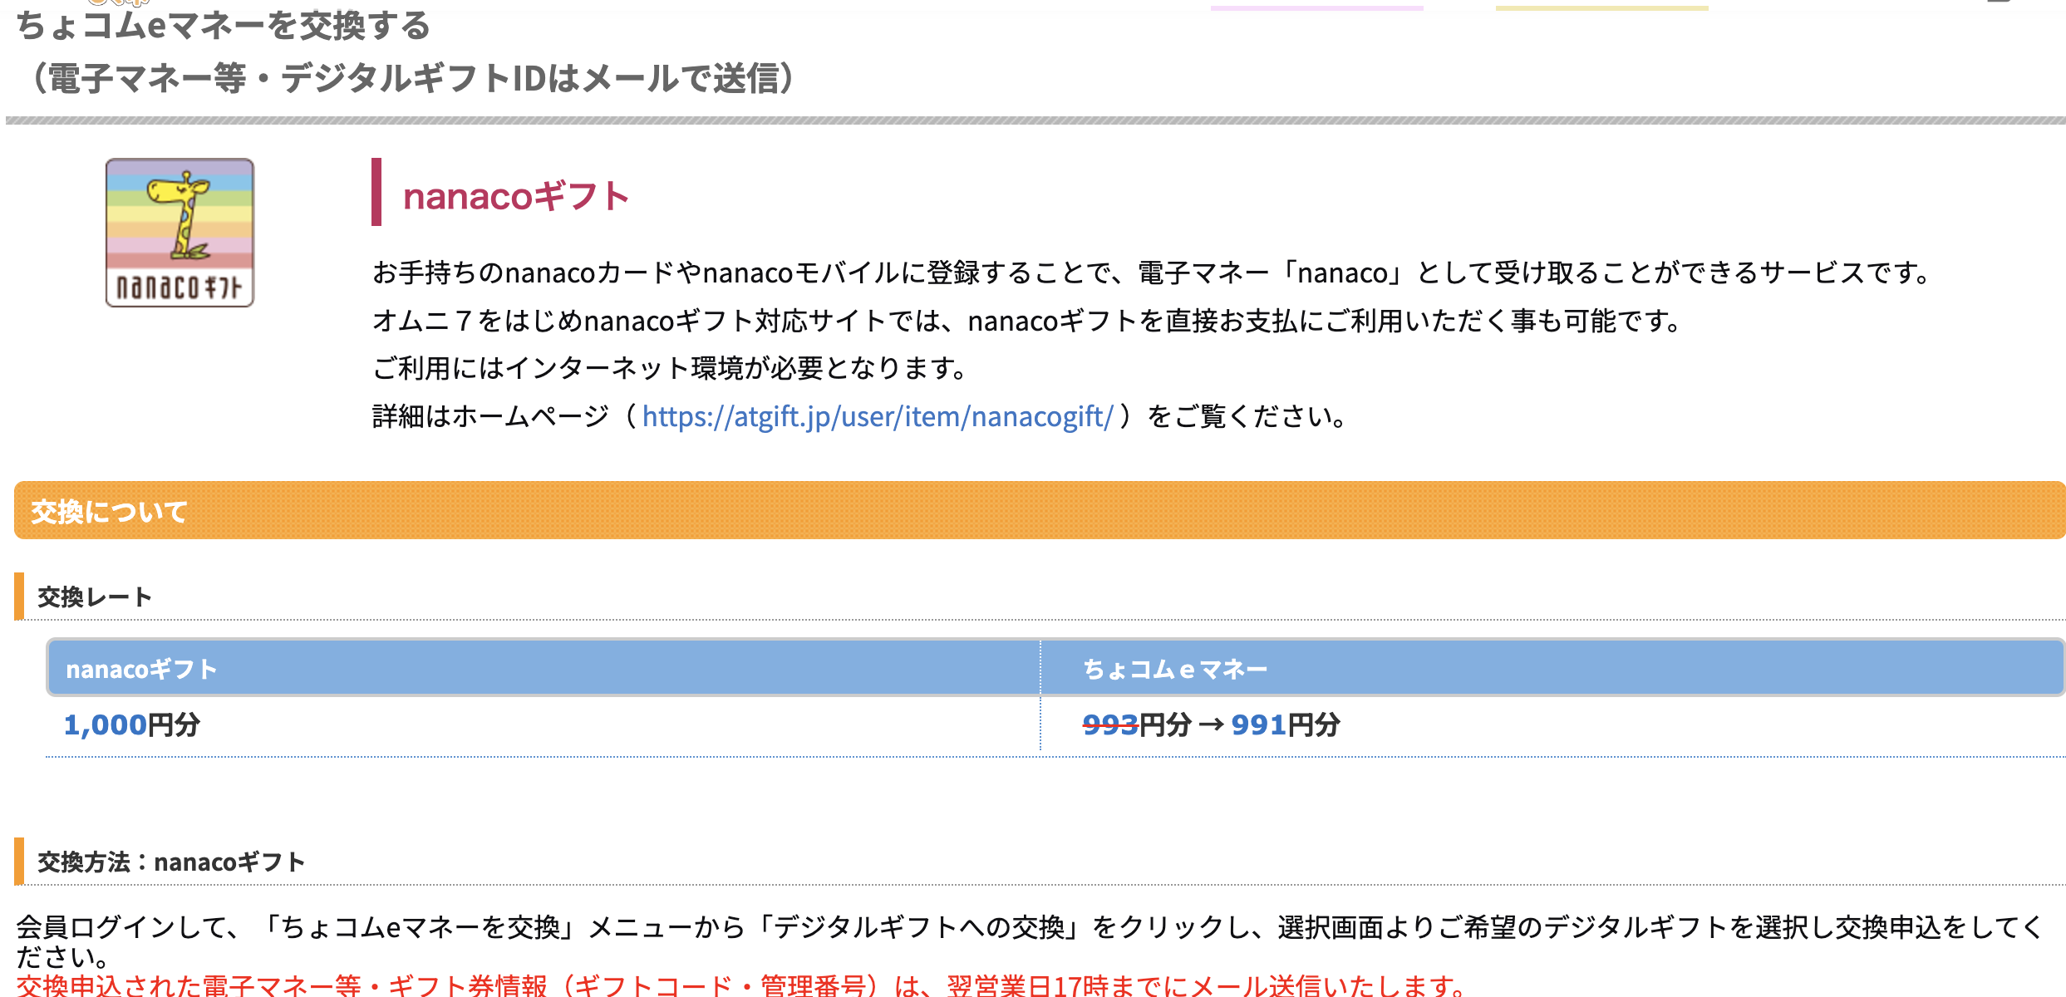Click the 会員ログインして instruction paragraph

[x=1029, y=927]
